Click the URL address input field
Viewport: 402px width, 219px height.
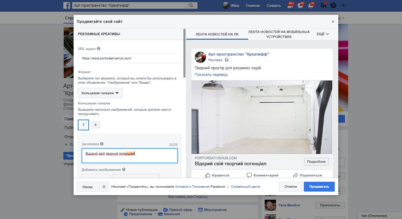tap(130, 58)
